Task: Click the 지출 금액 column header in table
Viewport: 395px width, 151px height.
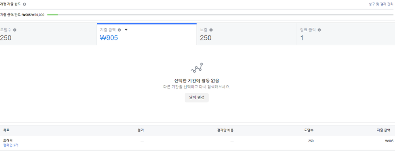Action: pos(383,130)
